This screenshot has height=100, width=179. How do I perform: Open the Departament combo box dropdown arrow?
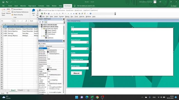87,42
